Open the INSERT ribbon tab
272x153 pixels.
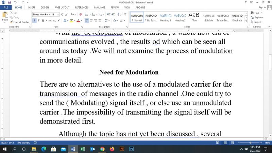(31, 7)
